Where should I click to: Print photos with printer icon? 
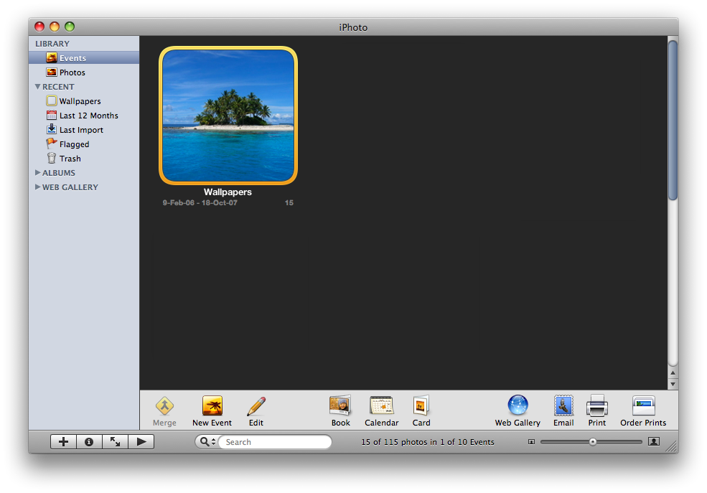click(x=597, y=406)
